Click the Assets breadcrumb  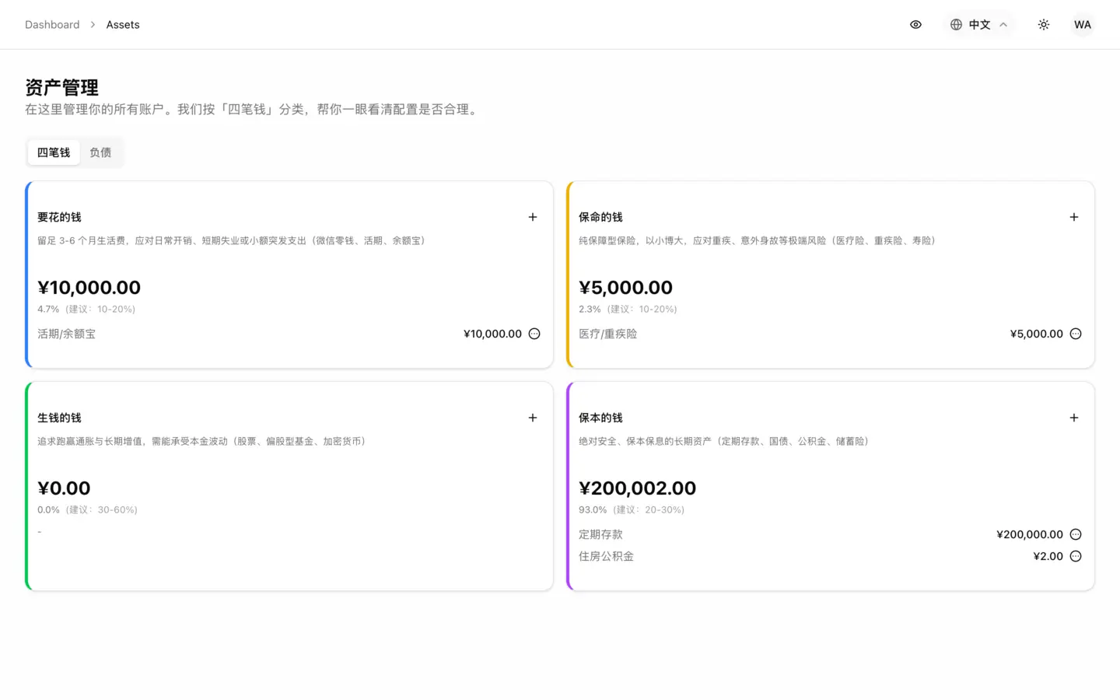pyautogui.click(x=123, y=25)
